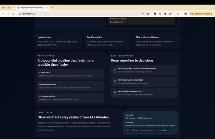Bookmark this page with the star icon
Screen dimensions: 215x139
148,14
